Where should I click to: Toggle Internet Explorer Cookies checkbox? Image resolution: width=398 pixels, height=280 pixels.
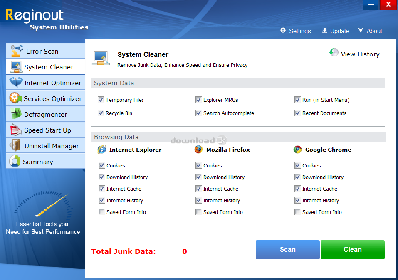tap(102, 165)
